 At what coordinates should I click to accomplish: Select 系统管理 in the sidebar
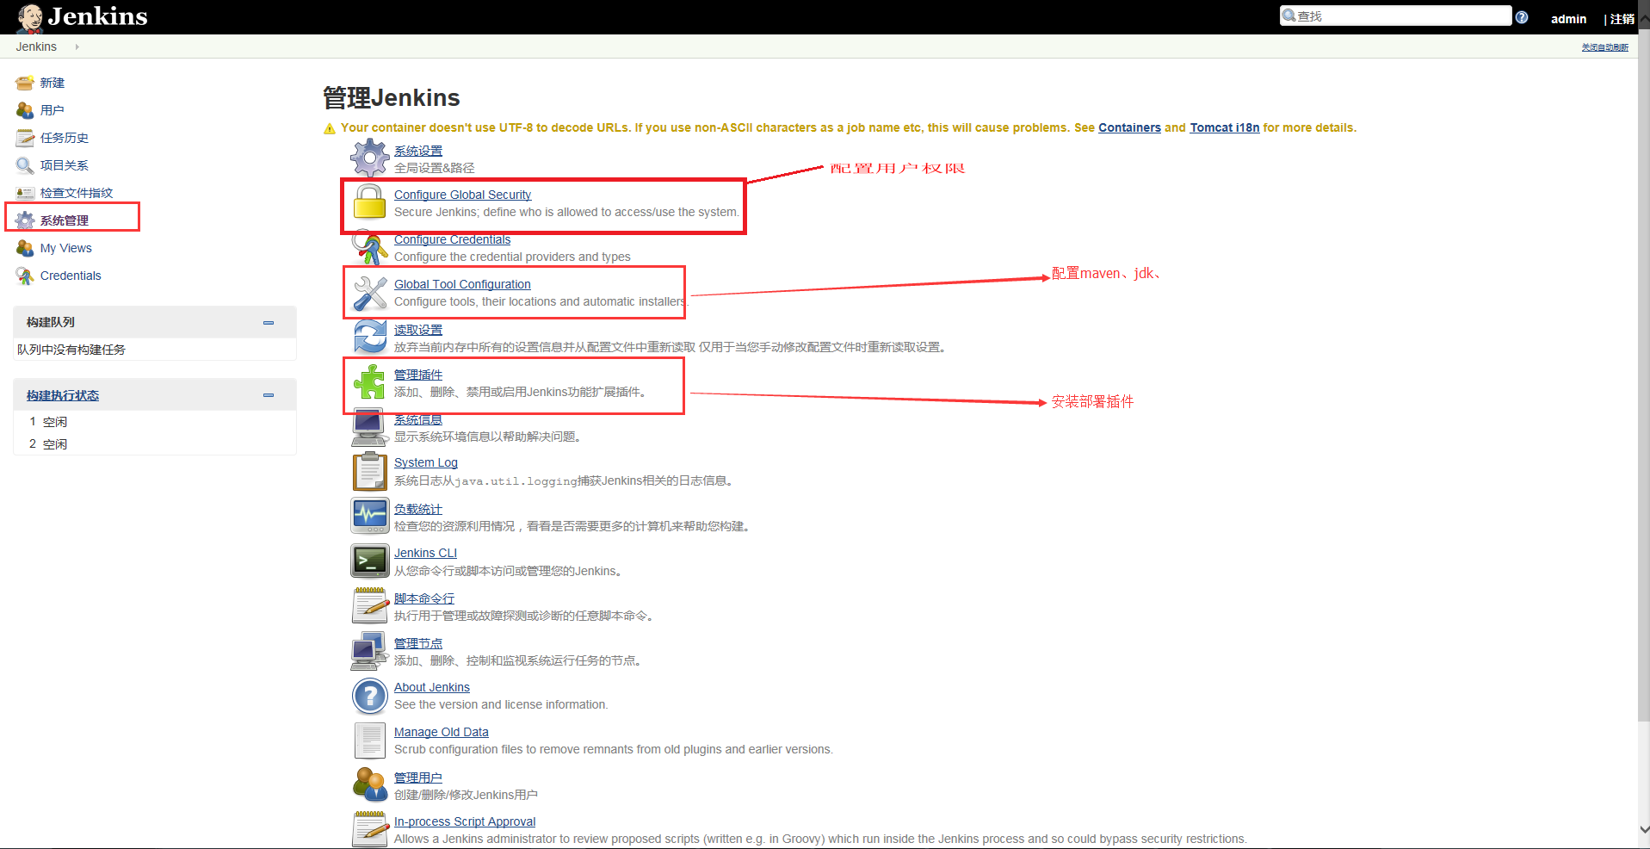(x=65, y=220)
